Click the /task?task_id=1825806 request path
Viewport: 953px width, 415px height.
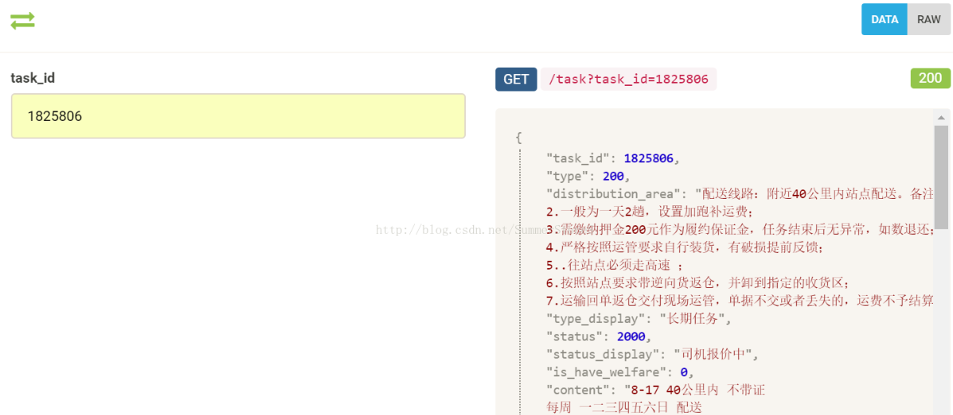point(628,79)
